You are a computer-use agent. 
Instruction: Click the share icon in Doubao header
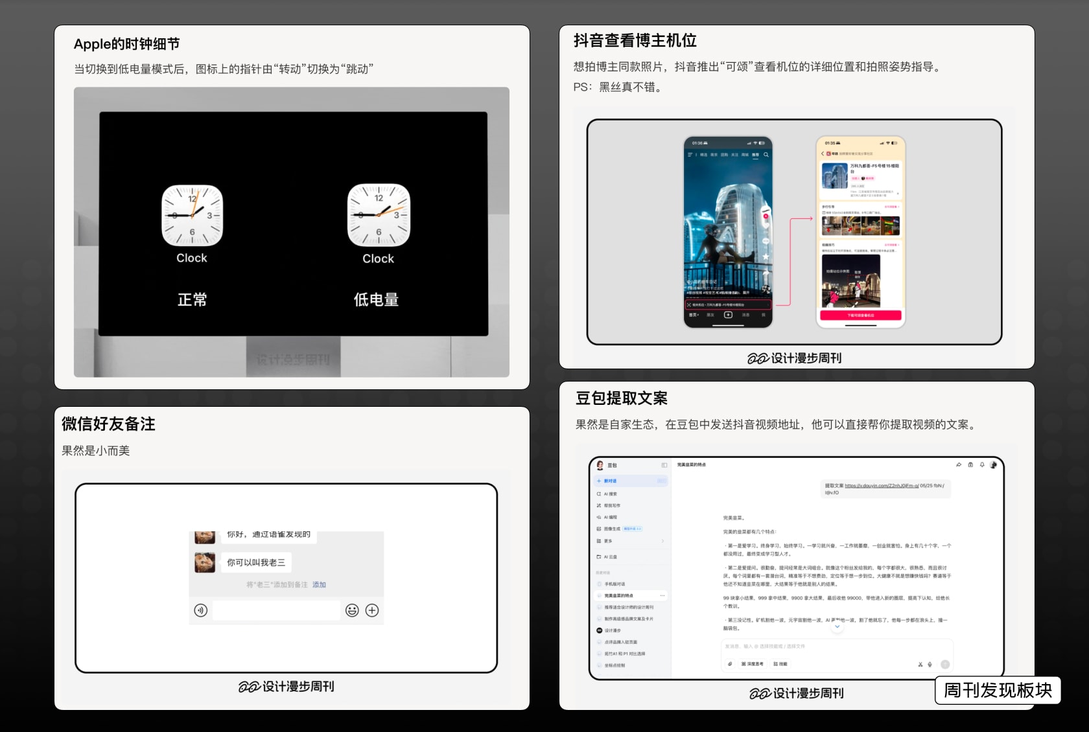tap(959, 464)
